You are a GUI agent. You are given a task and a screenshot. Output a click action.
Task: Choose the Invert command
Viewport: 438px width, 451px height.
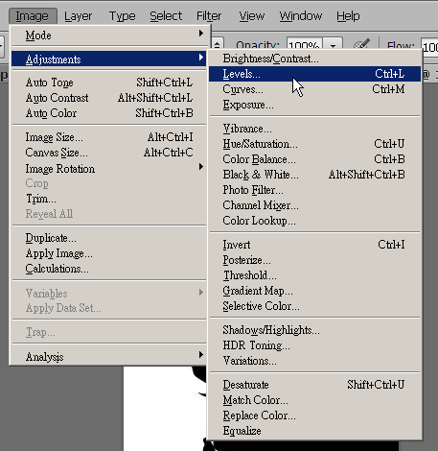314,245
